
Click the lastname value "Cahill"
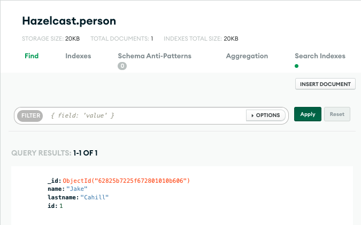point(95,198)
